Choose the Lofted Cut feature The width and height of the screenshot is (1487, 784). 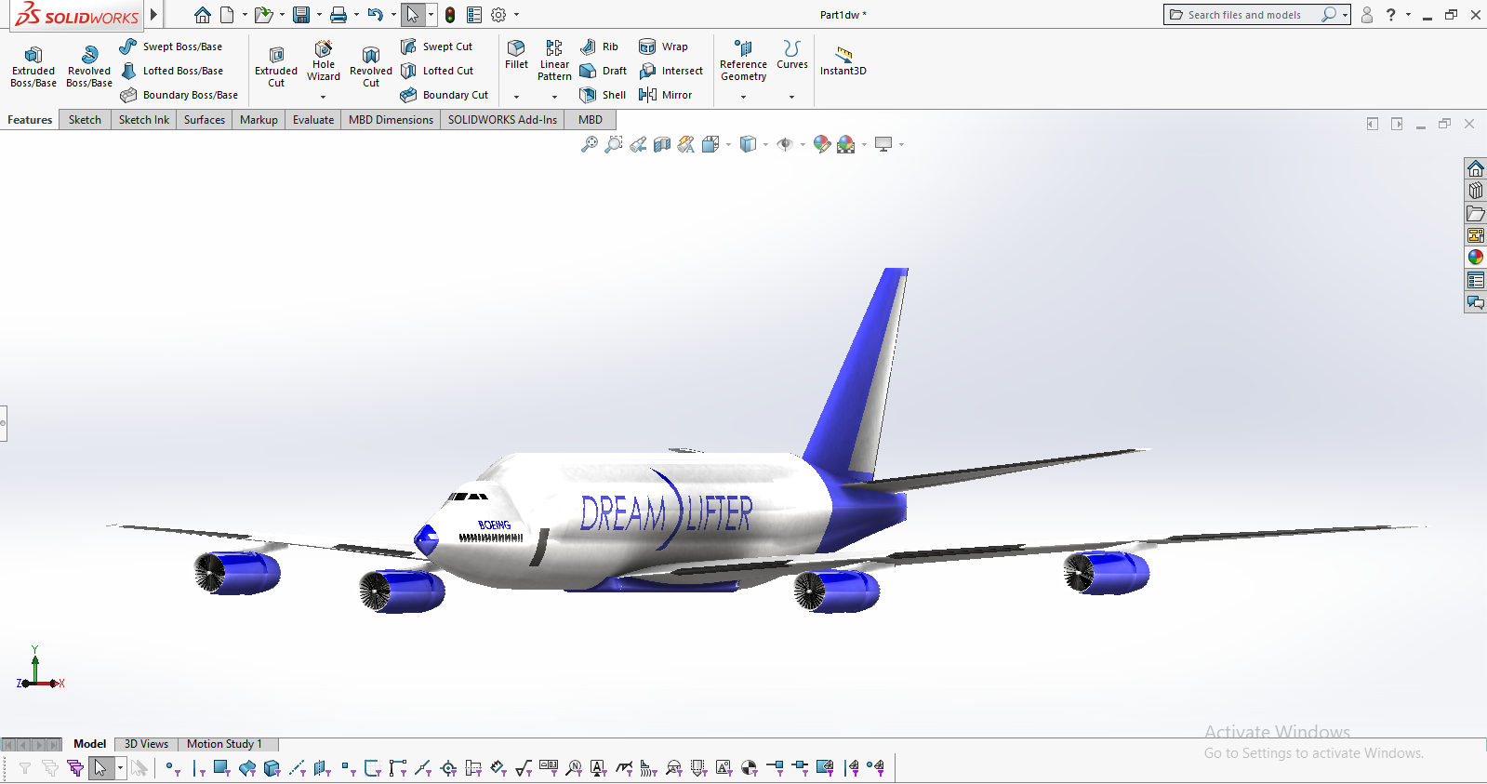tap(436, 71)
